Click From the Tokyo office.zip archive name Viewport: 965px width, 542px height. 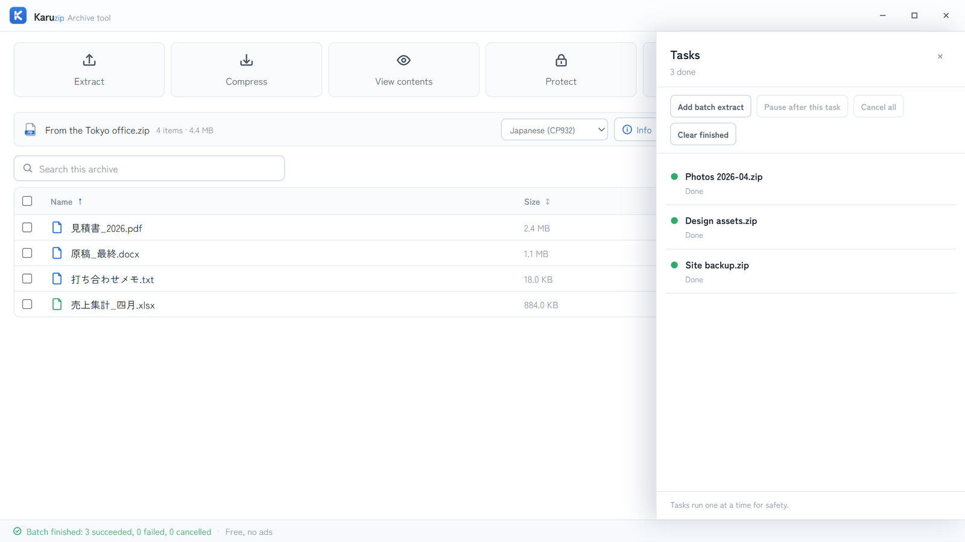(x=97, y=130)
